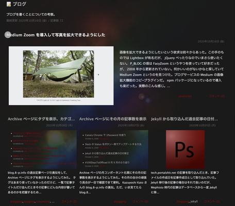Select the jekyll tag link
Viewport: 235px width, 206px height.
pos(194,201)
